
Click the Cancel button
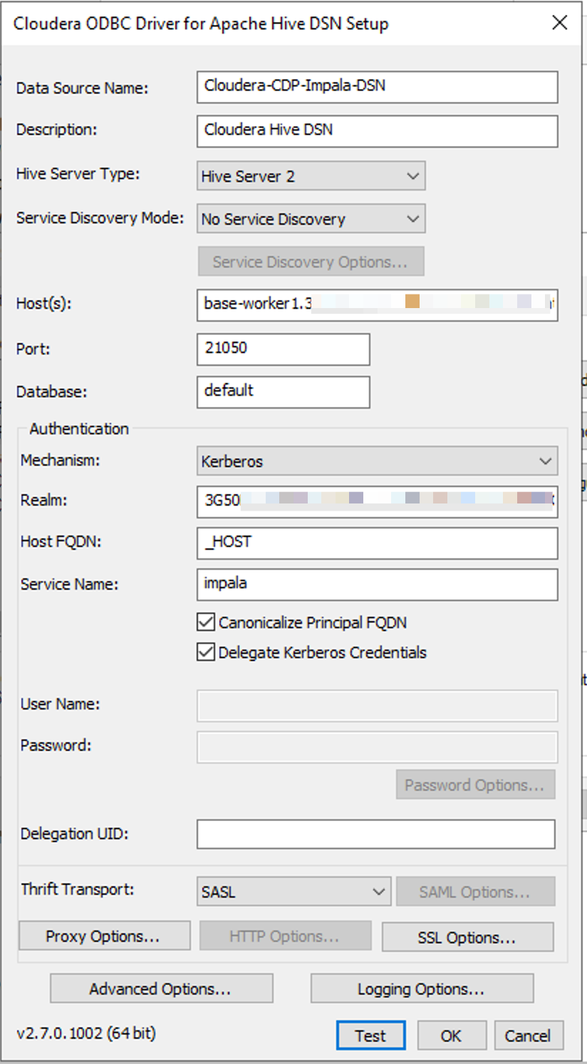pyautogui.click(x=527, y=1035)
